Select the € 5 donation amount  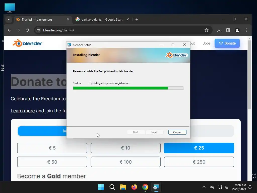coord(52,148)
